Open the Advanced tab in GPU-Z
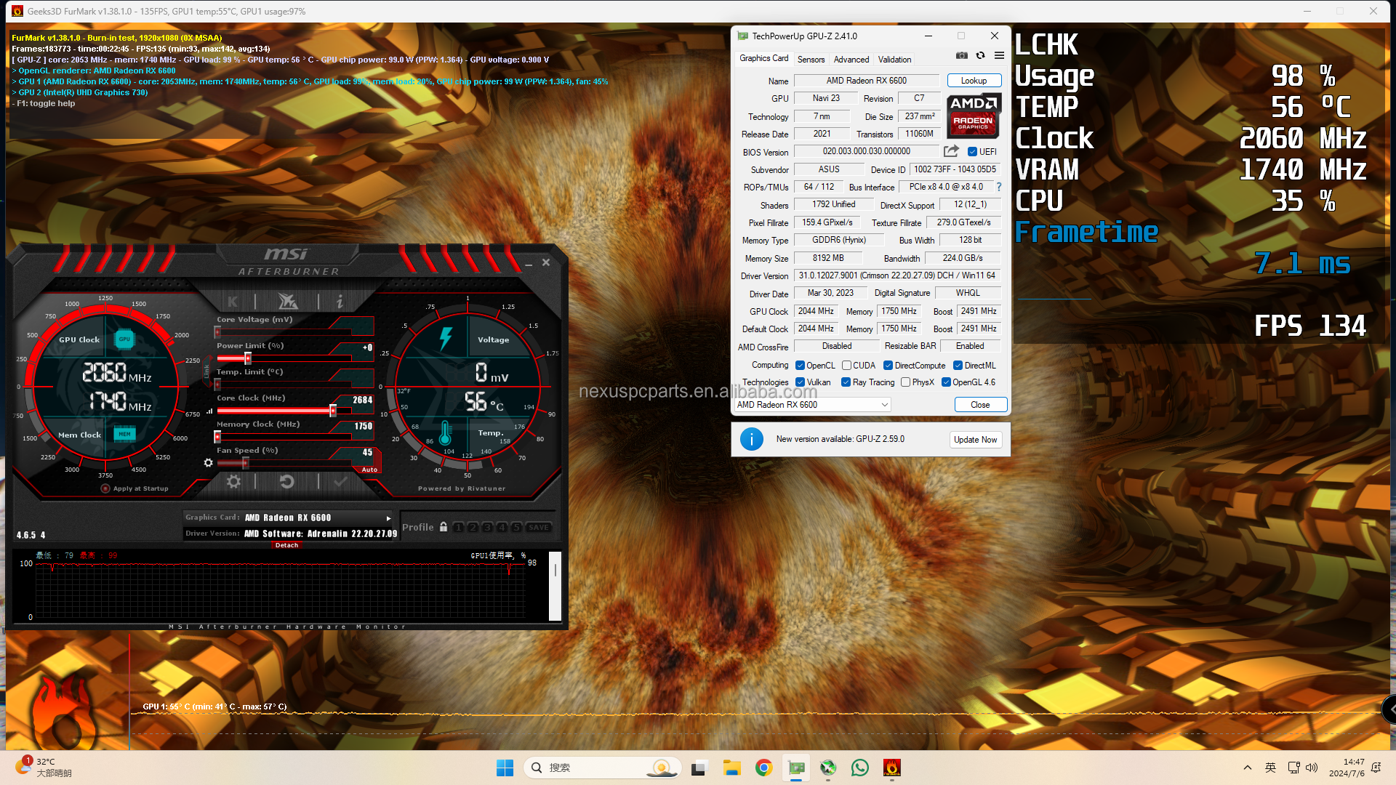The height and width of the screenshot is (785, 1396). tap(851, 60)
